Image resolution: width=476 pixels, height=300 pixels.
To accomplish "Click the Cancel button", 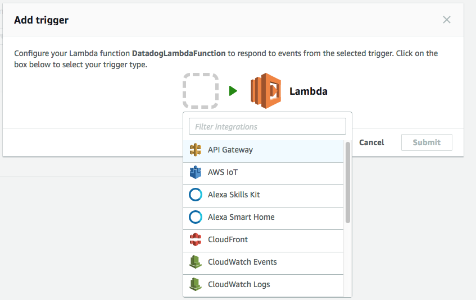I will [x=371, y=142].
